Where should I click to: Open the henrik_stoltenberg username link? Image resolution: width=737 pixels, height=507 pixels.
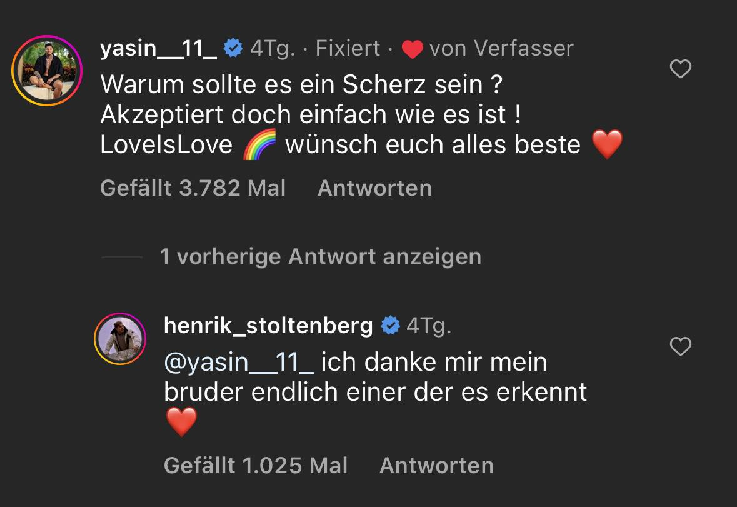(x=268, y=325)
